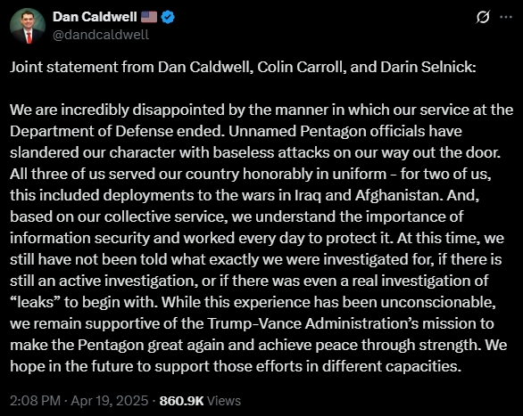Click the US flag emoji beside the name
The image size is (523, 416).
[x=149, y=17]
